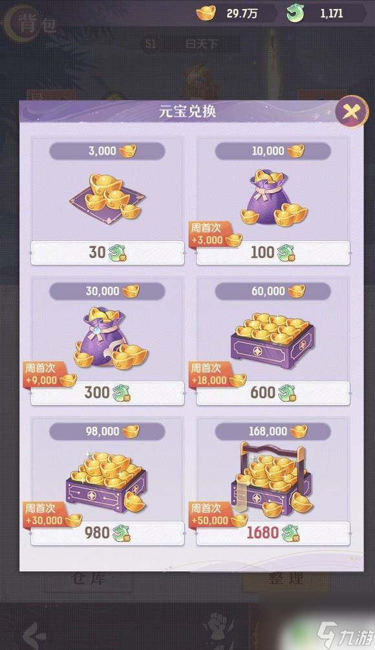Click the 980 jade price button
375x650 pixels.
click(x=107, y=533)
